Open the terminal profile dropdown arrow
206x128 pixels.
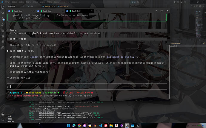(101, 11)
